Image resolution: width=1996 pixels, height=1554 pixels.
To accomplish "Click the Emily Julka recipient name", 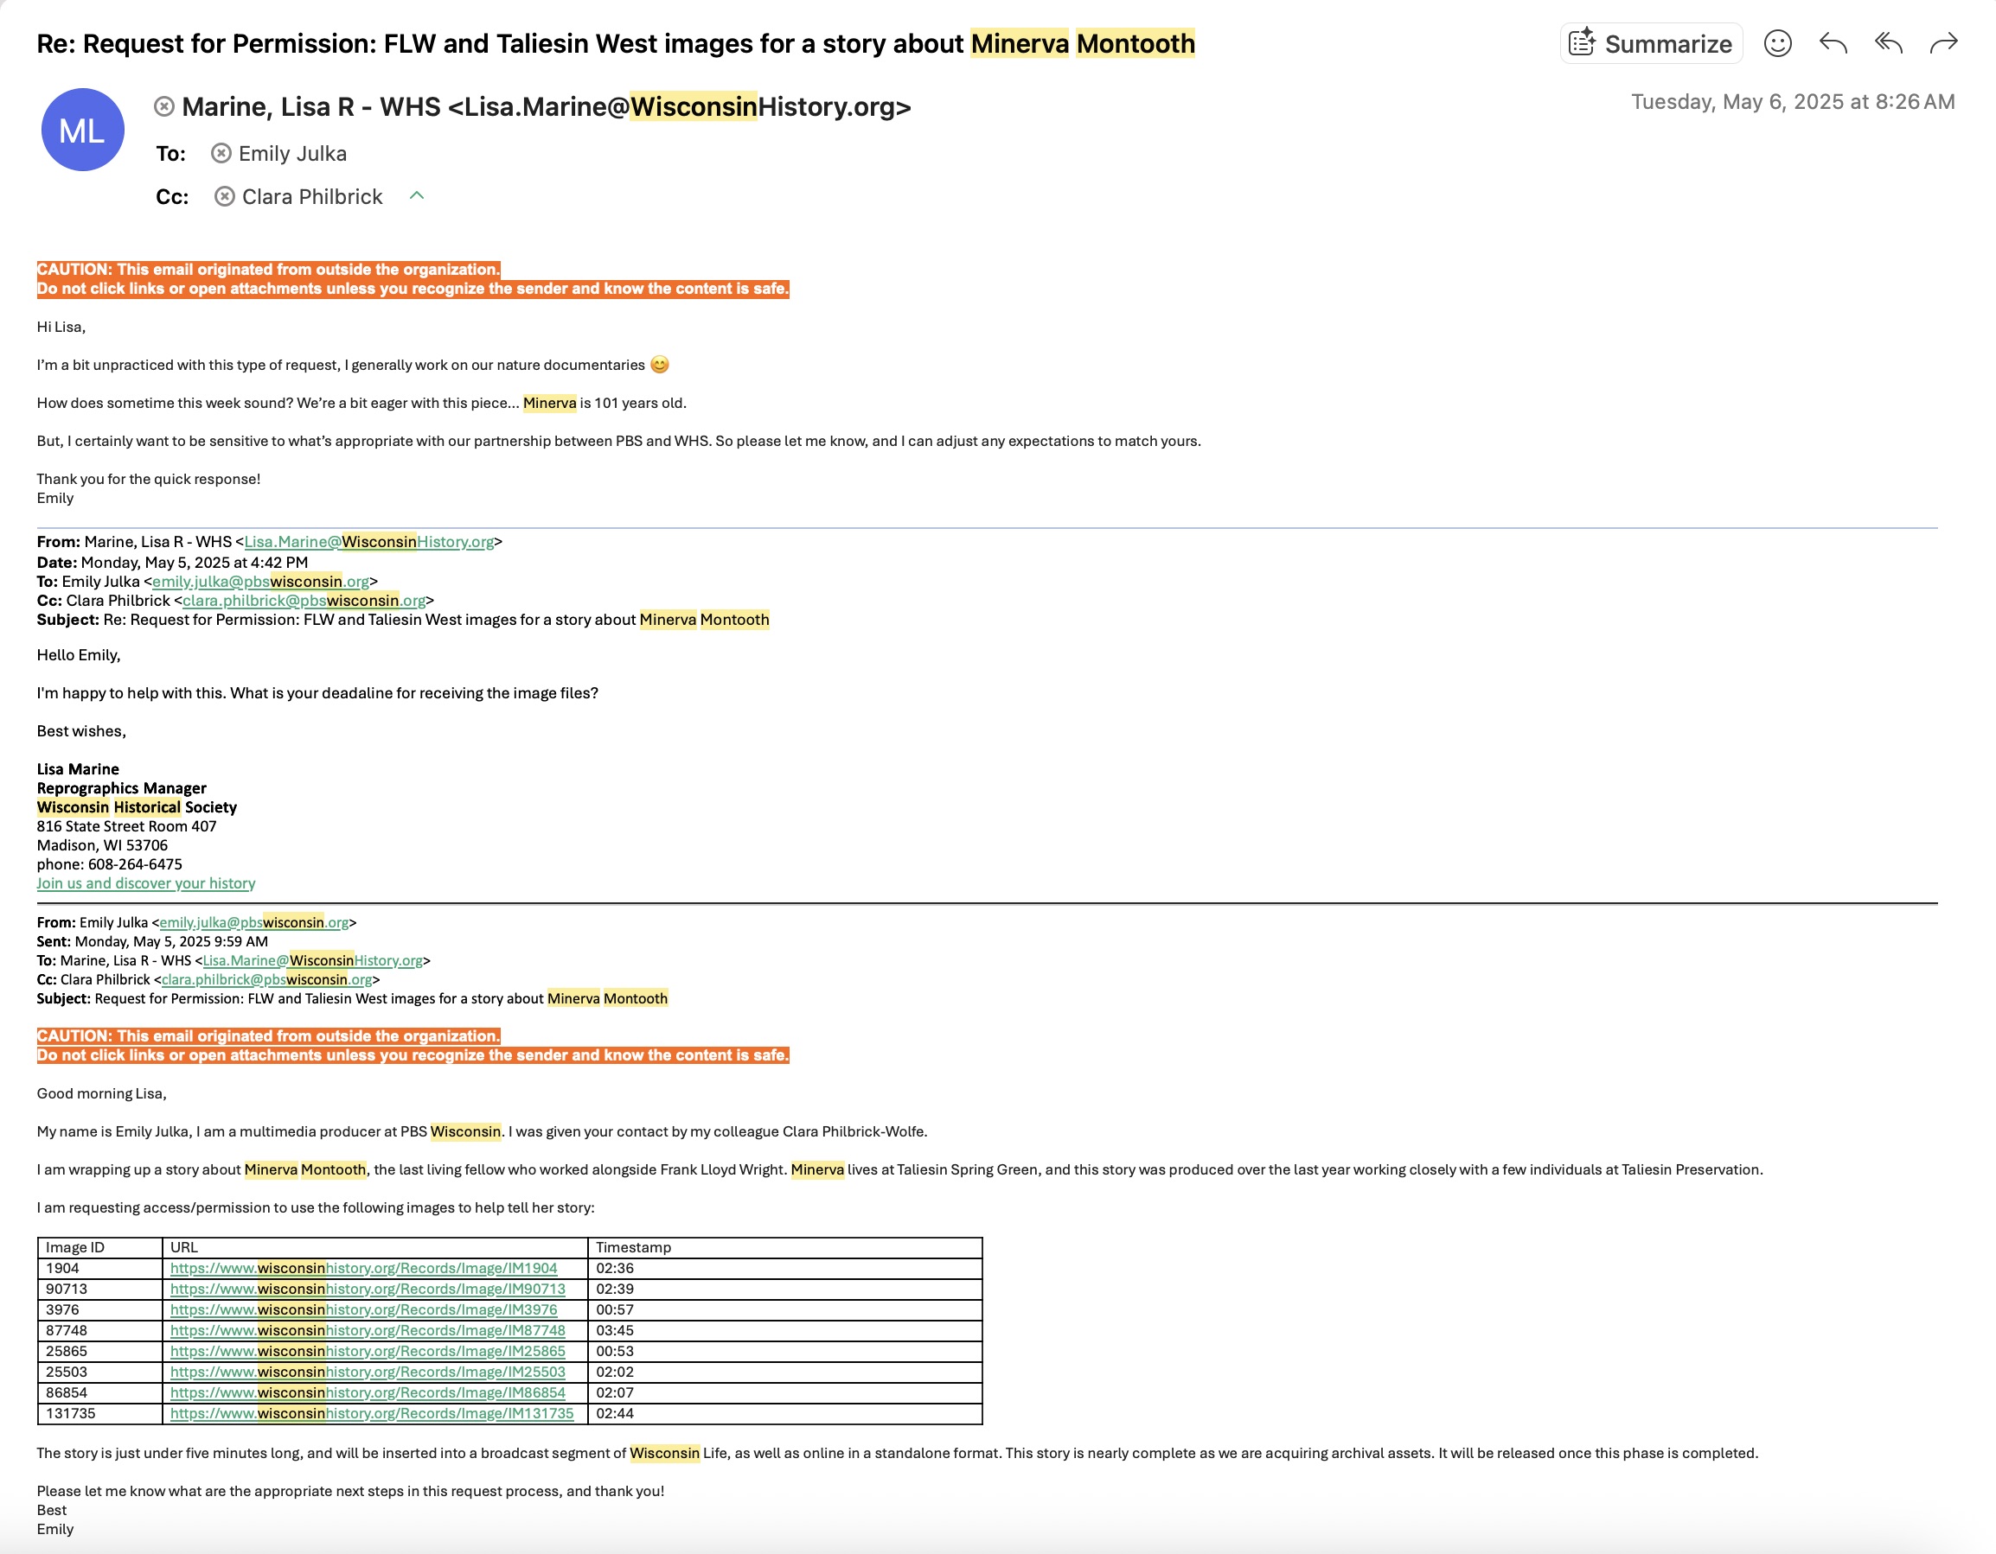I will 292,154.
